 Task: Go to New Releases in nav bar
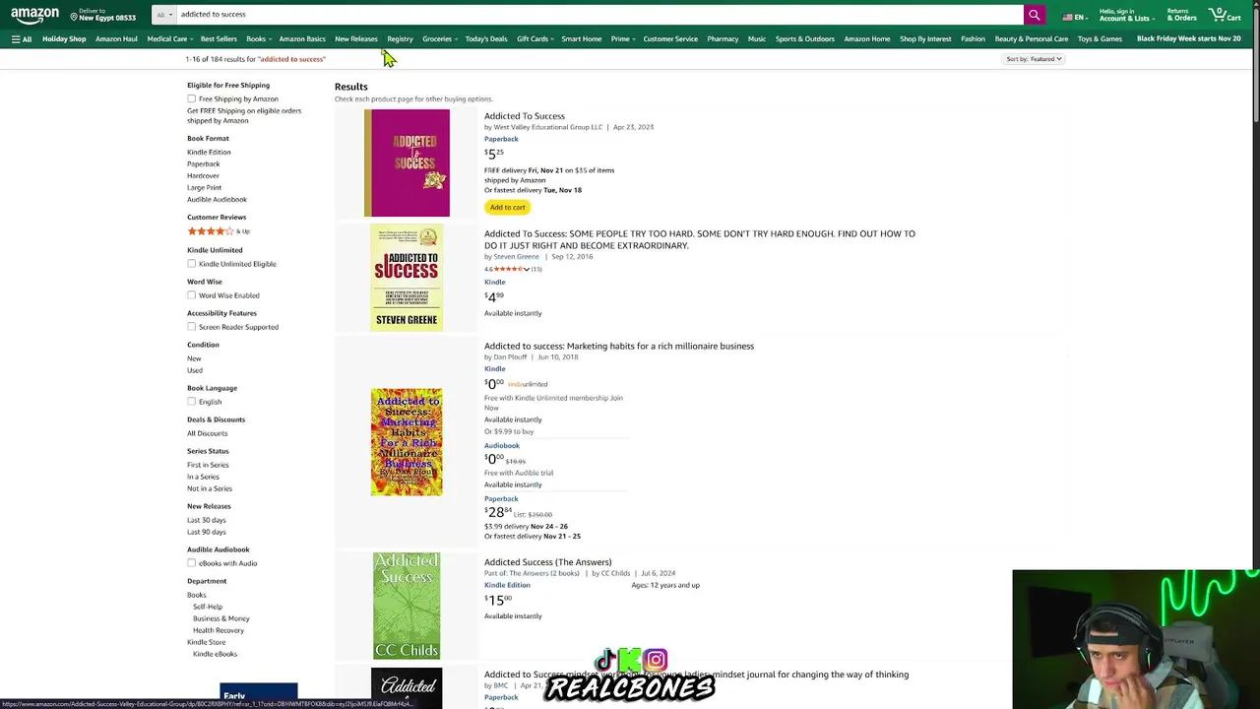(x=356, y=39)
